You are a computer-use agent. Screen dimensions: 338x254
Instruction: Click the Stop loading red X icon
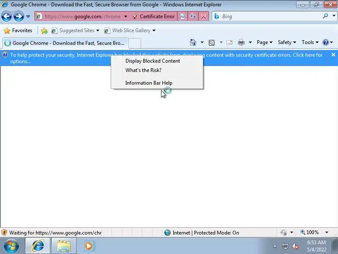(204, 17)
